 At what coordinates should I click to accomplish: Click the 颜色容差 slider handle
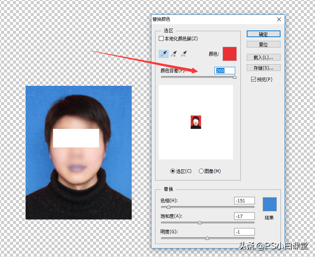(x=234, y=77)
